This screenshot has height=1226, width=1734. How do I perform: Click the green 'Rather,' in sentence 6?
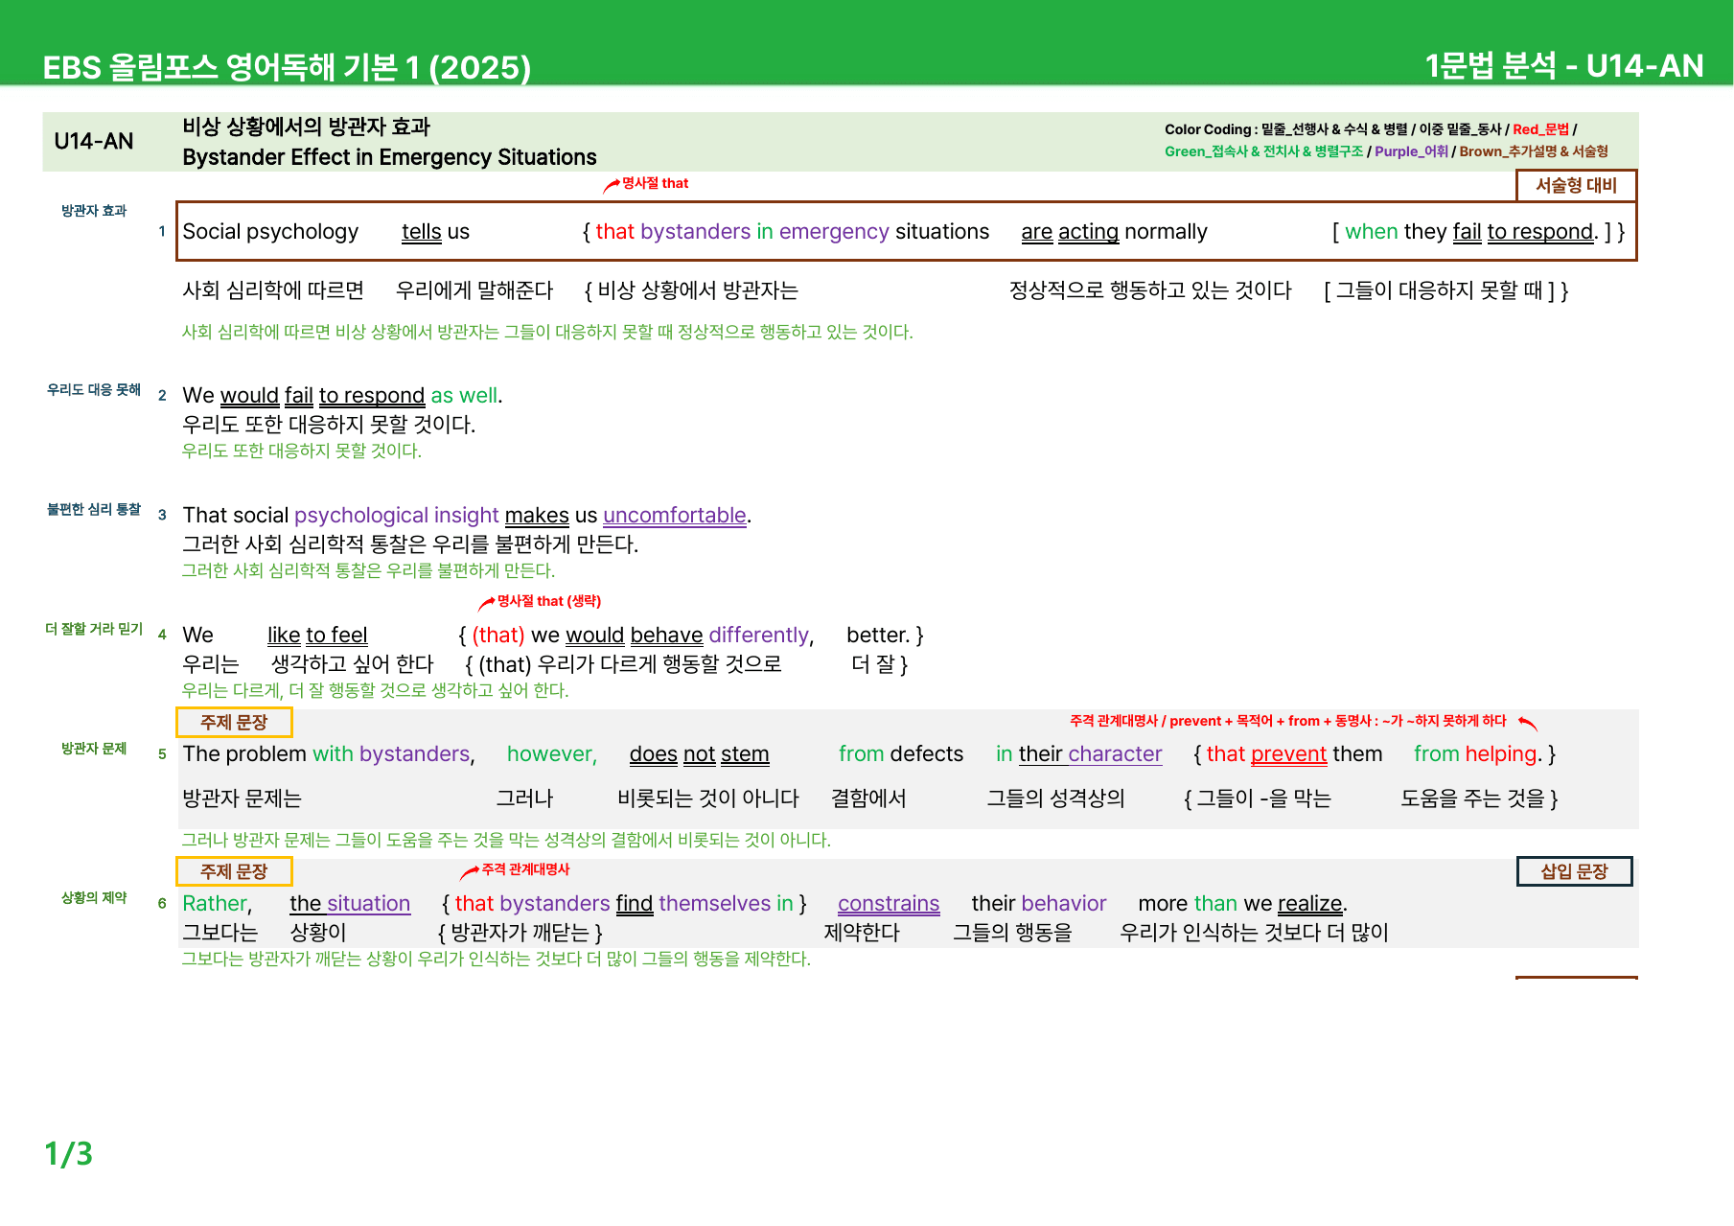pyautogui.click(x=218, y=904)
